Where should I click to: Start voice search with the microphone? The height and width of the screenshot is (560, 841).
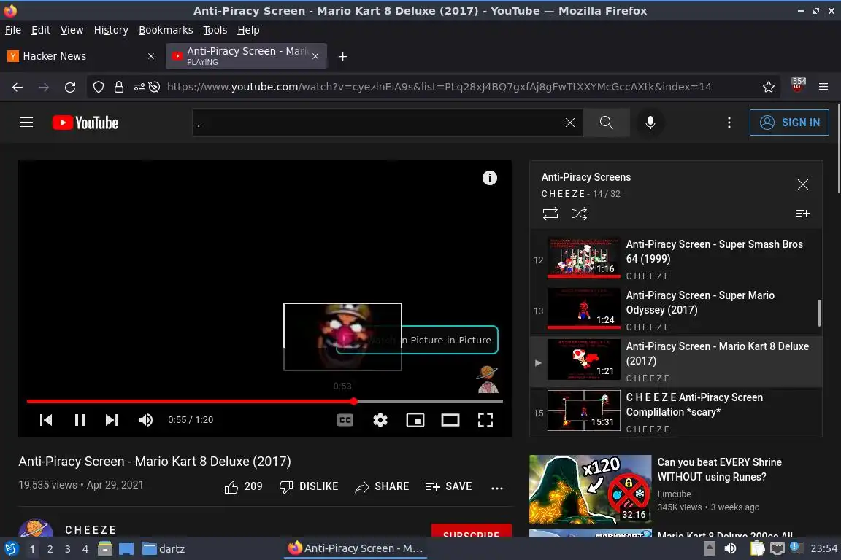650,122
